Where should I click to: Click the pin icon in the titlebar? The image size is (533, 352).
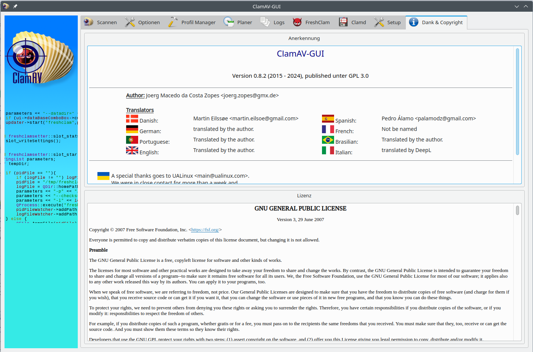click(x=15, y=6)
